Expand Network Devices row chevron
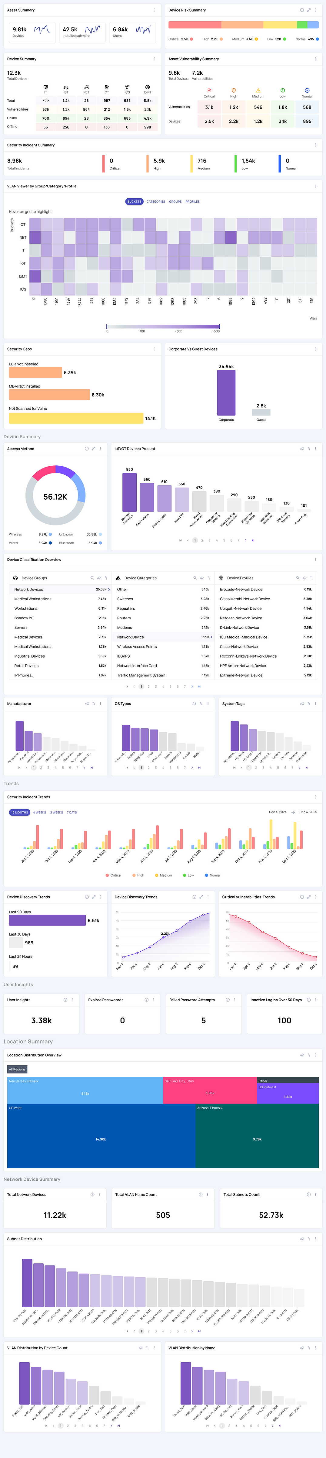Screen dimensions: 326x1458 point(109,589)
